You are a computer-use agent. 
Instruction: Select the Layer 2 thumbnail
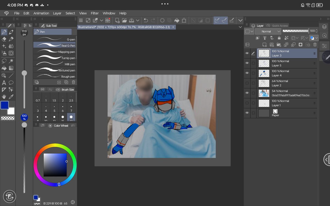264,83
